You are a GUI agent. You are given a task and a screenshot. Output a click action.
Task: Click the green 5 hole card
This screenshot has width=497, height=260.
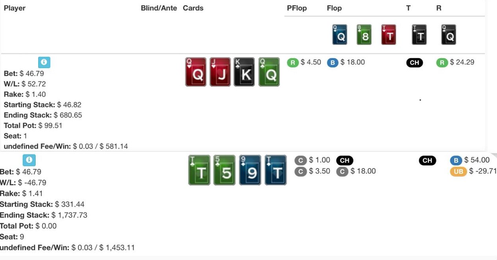224,170
